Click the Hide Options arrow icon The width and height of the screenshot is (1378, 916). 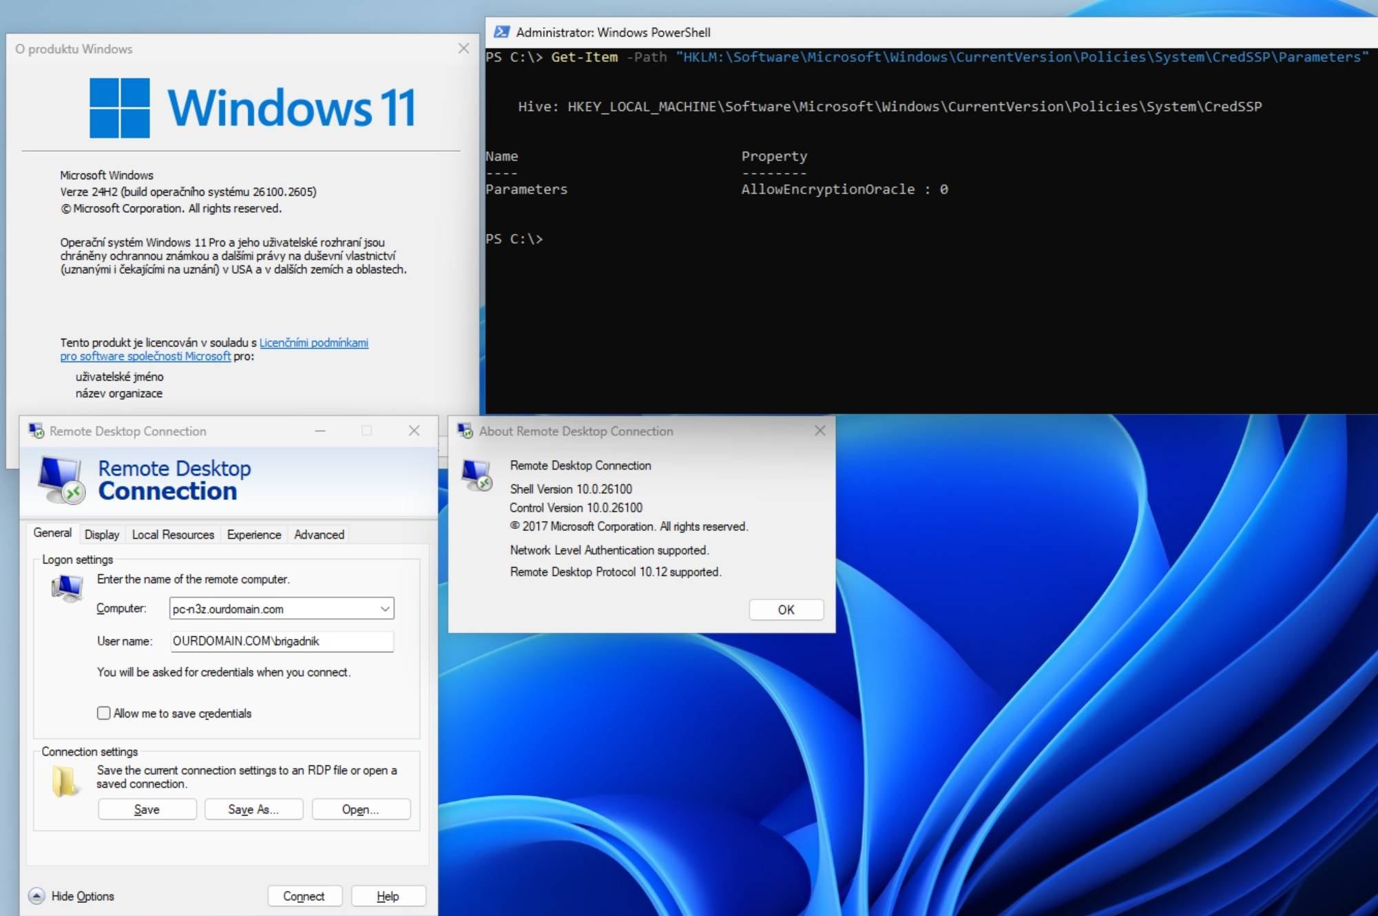36,896
